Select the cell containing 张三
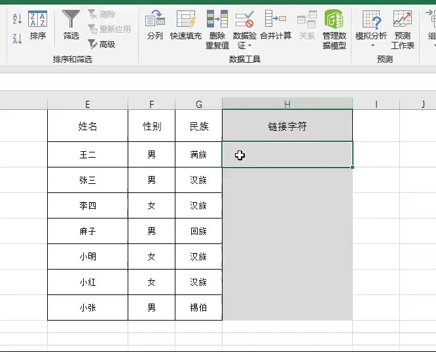Screen dimensions: 436x352 (88, 180)
